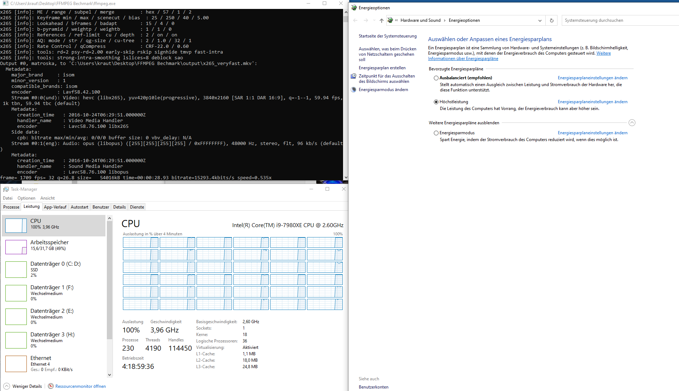
Task: Collapse Task-Manager with Weniger Details arrow
Action: [x=6, y=386]
